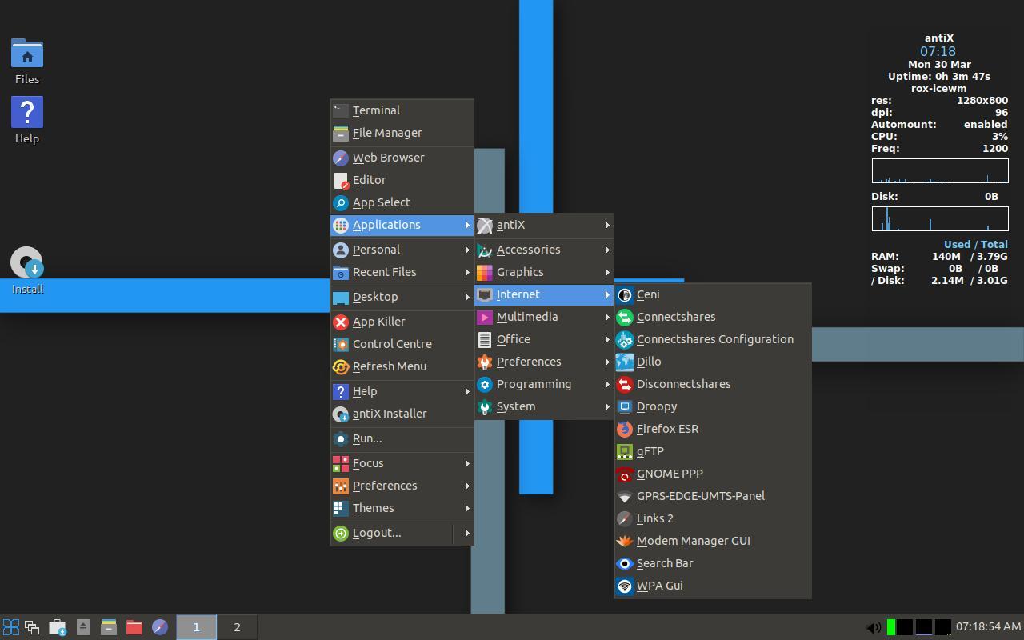Image resolution: width=1024 pixels, height=640 pixels.
Task: Expand the Multimedia submenu
Action: [544, 317]
